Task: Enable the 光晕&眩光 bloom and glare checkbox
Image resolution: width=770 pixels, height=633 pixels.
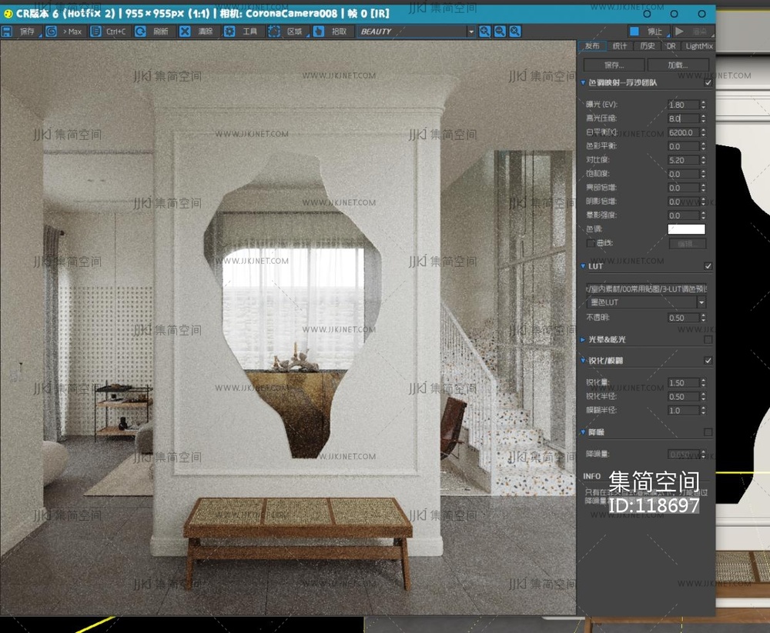Action: 708,339
